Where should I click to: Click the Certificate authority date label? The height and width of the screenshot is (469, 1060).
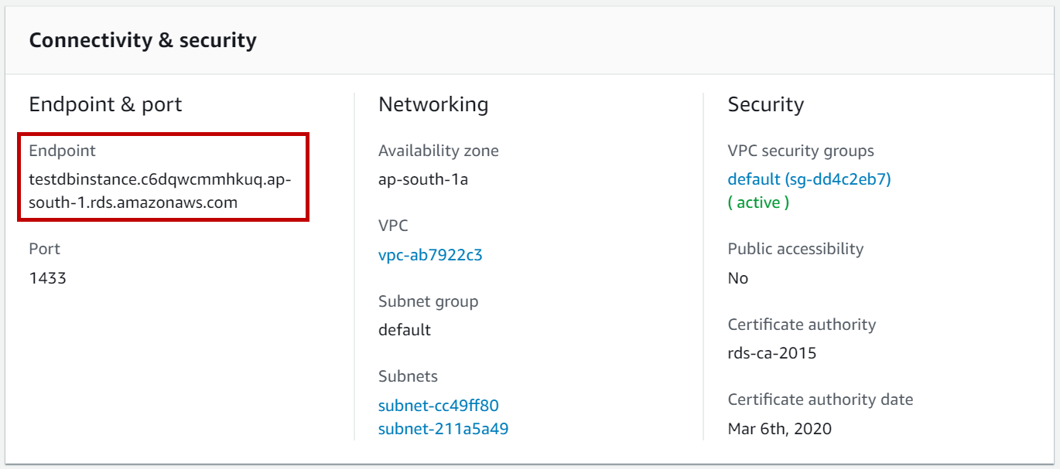click(820, 399)
